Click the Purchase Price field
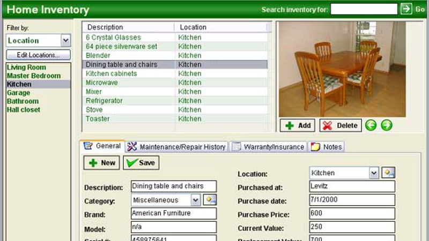 click(352, 213)
